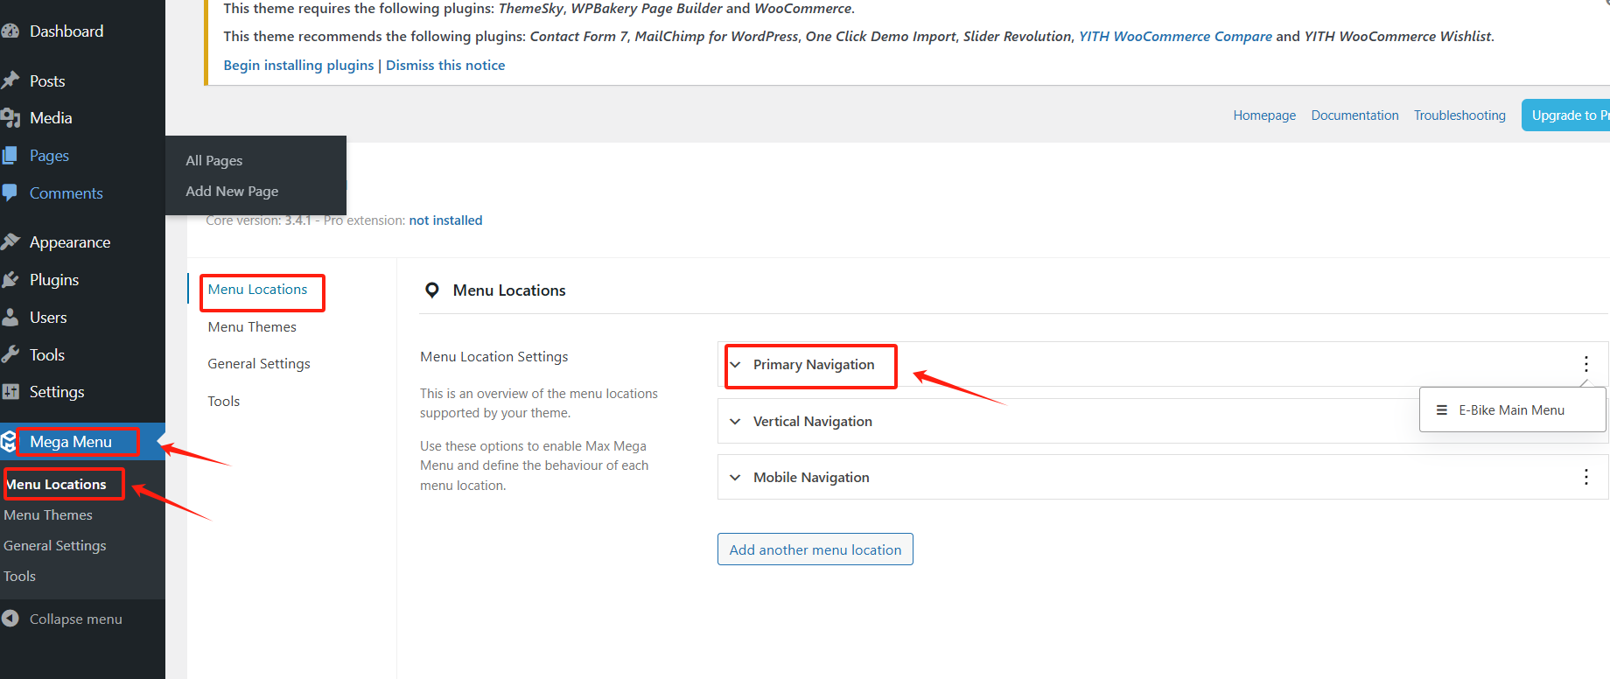This screenshot has width=1610, height=679.
Task: Click the Users person icon
Action: [10, 318]
